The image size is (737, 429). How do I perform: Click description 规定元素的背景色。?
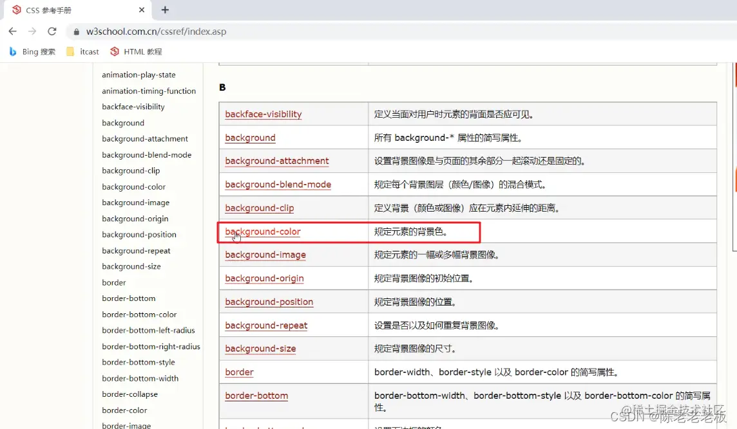411,232
